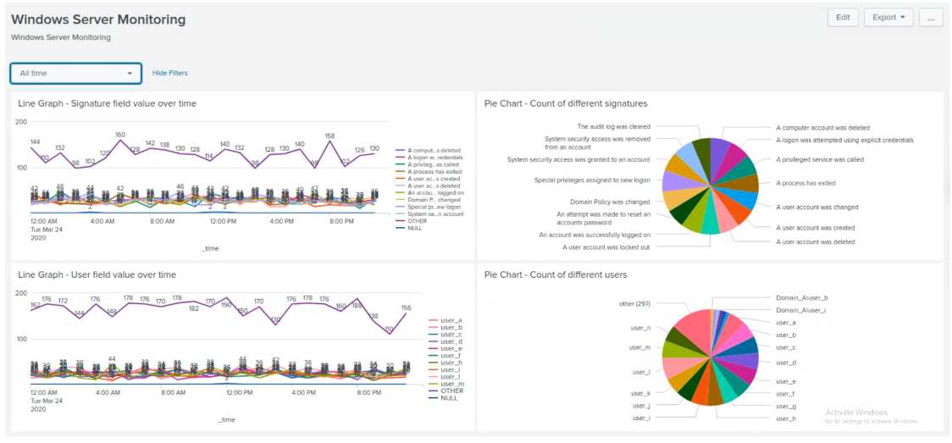Select 'System se...n account' legend entry
The height and width of the screenshot is (443, 952).
point(429,213)
